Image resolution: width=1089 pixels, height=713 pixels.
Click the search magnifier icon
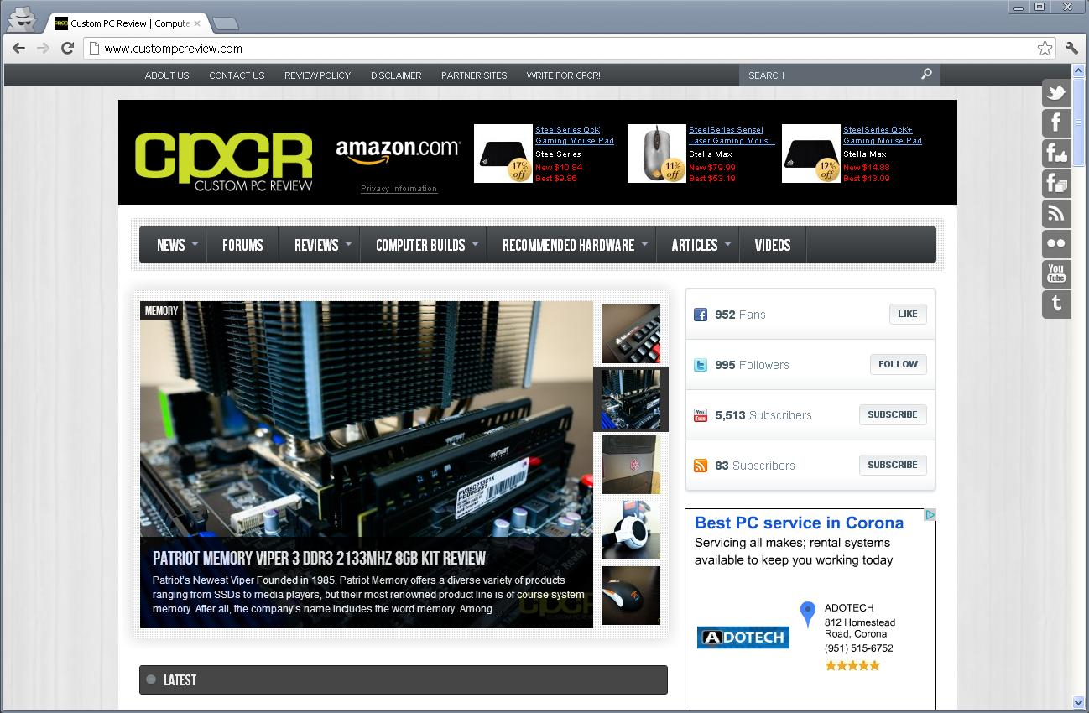pos(926,74)
